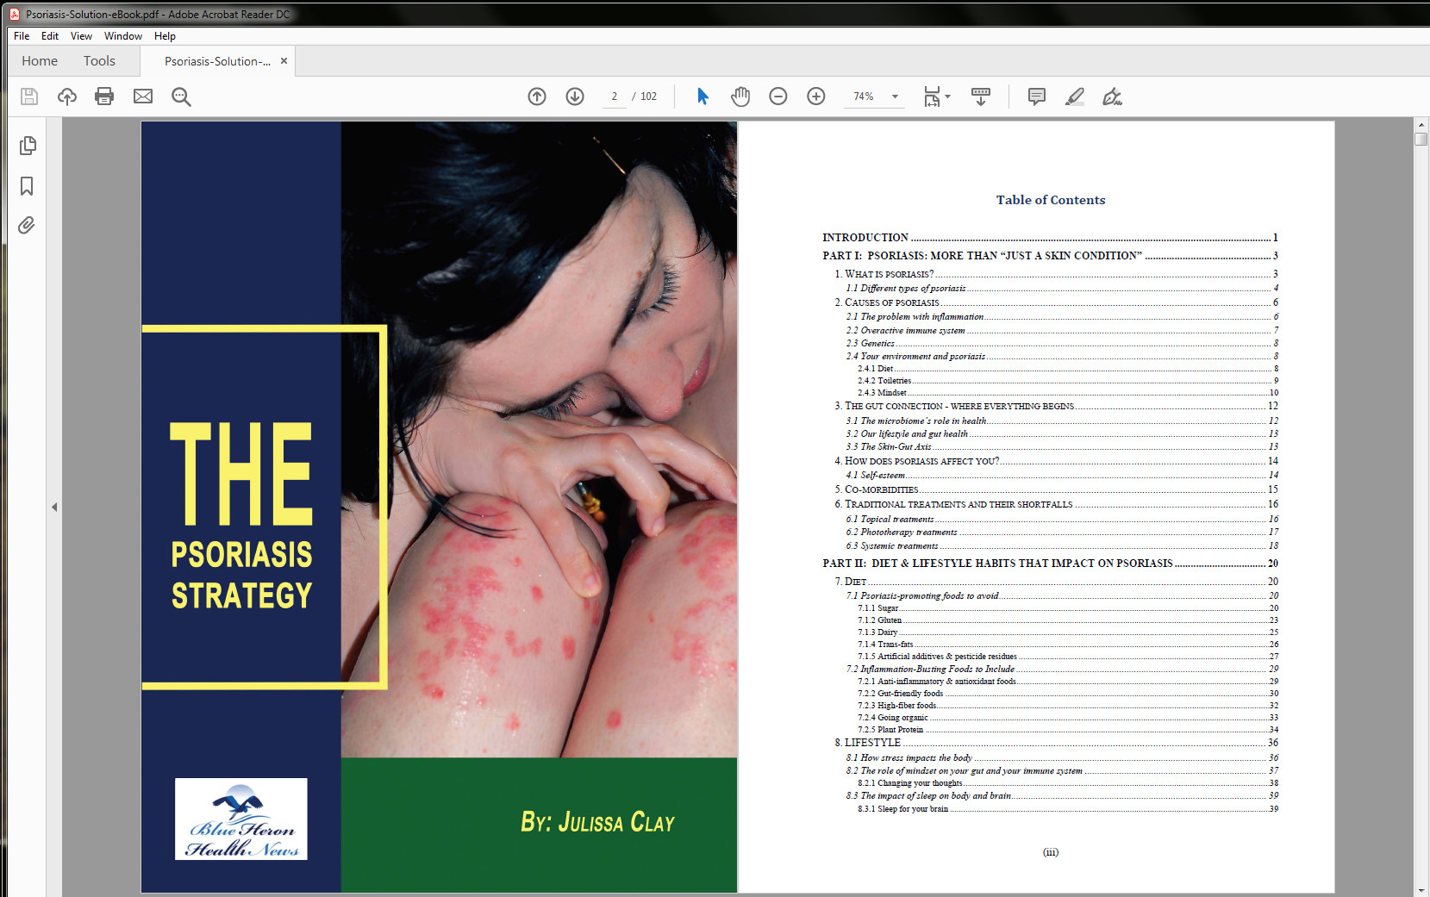This screenshot has height=897, width=1430.
Task: Click the page number input field
Action: click(x=614, y=97)
